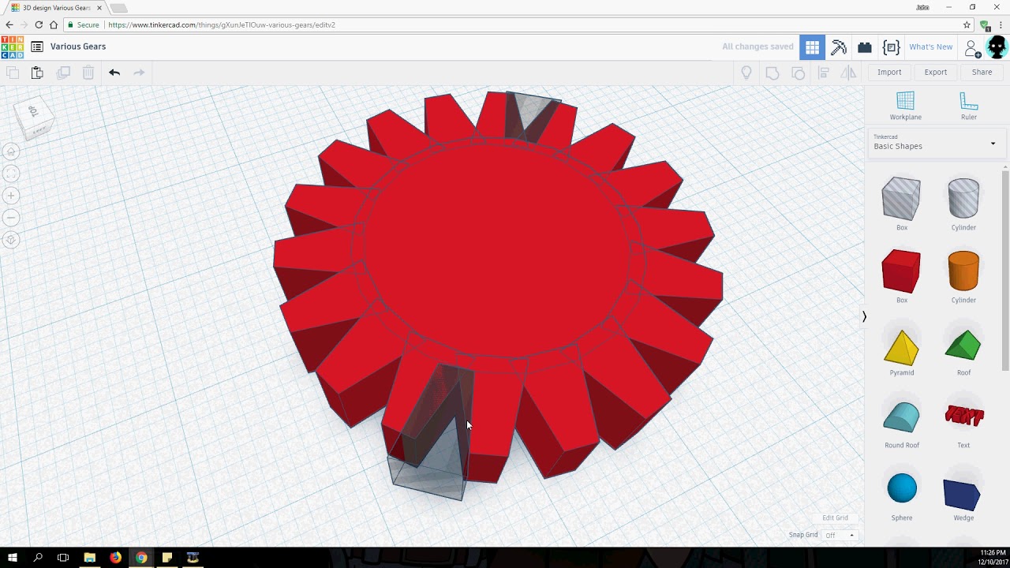Screen dimensions: 1010x568
Task: Reload the page in browser
Action: point(39,25)
